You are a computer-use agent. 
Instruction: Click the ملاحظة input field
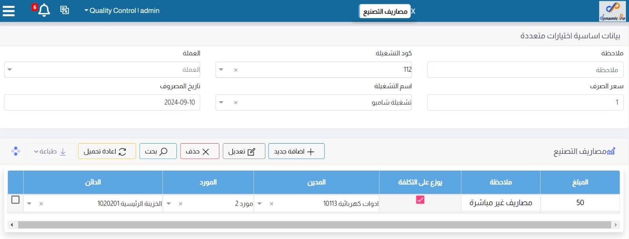(x=525, y=70)
